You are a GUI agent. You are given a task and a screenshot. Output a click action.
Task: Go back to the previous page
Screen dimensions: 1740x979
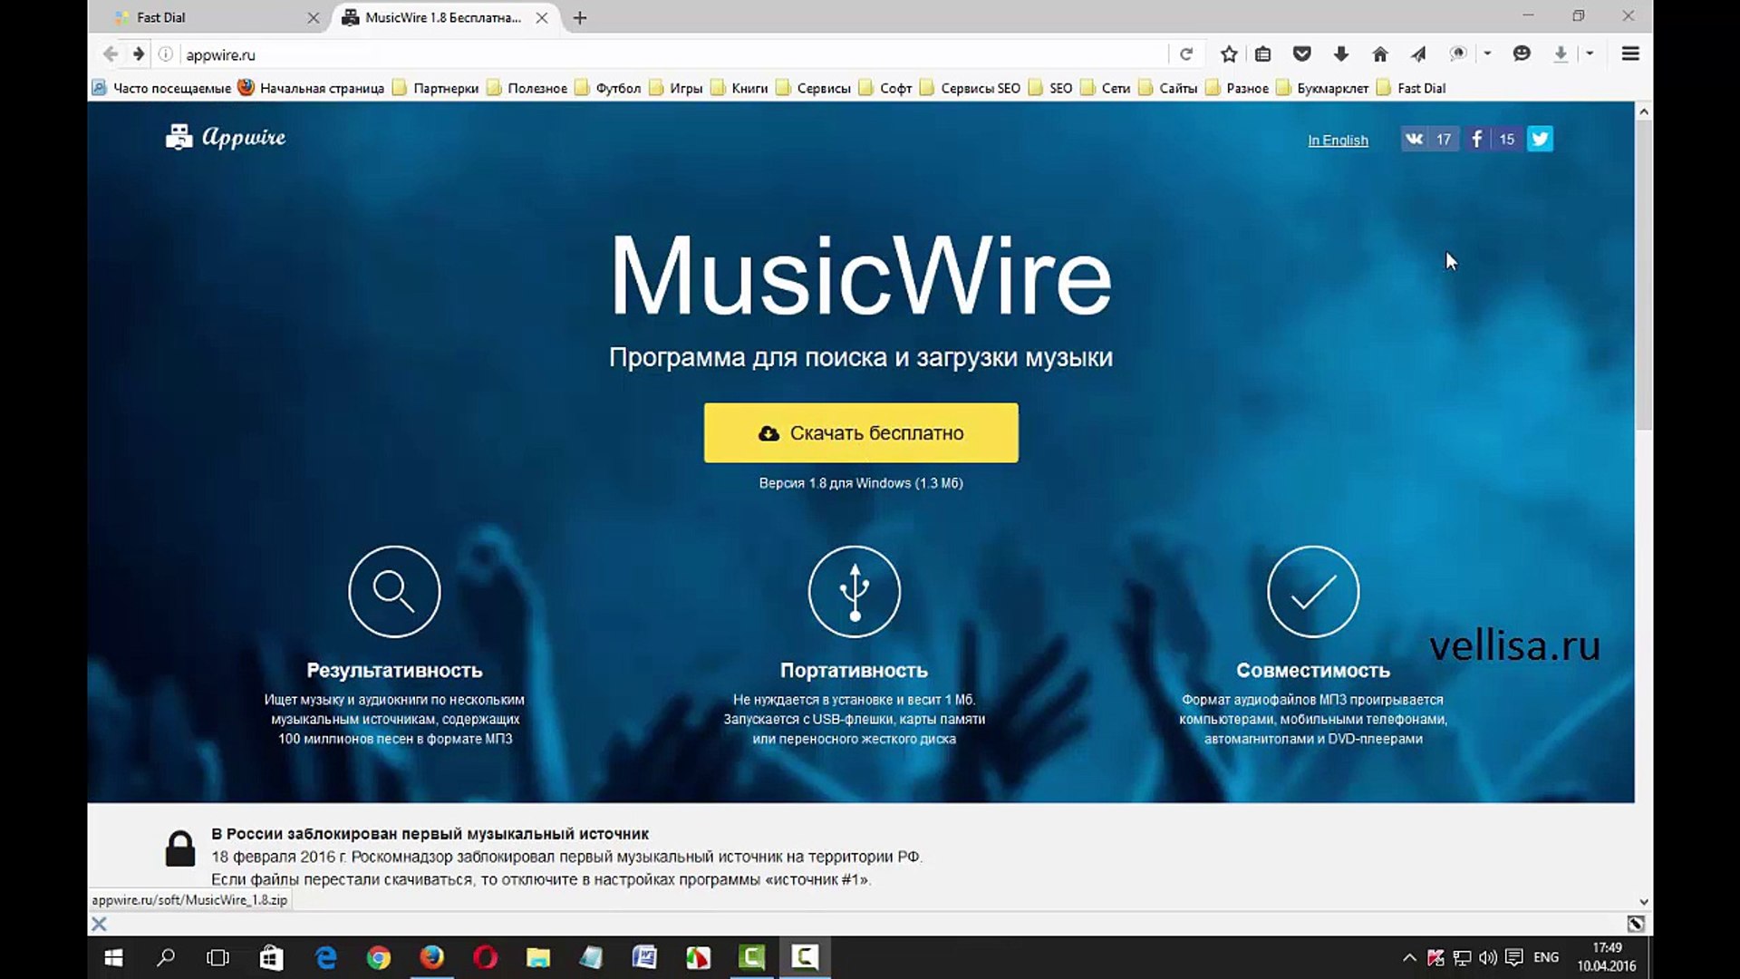pos(111,54)
